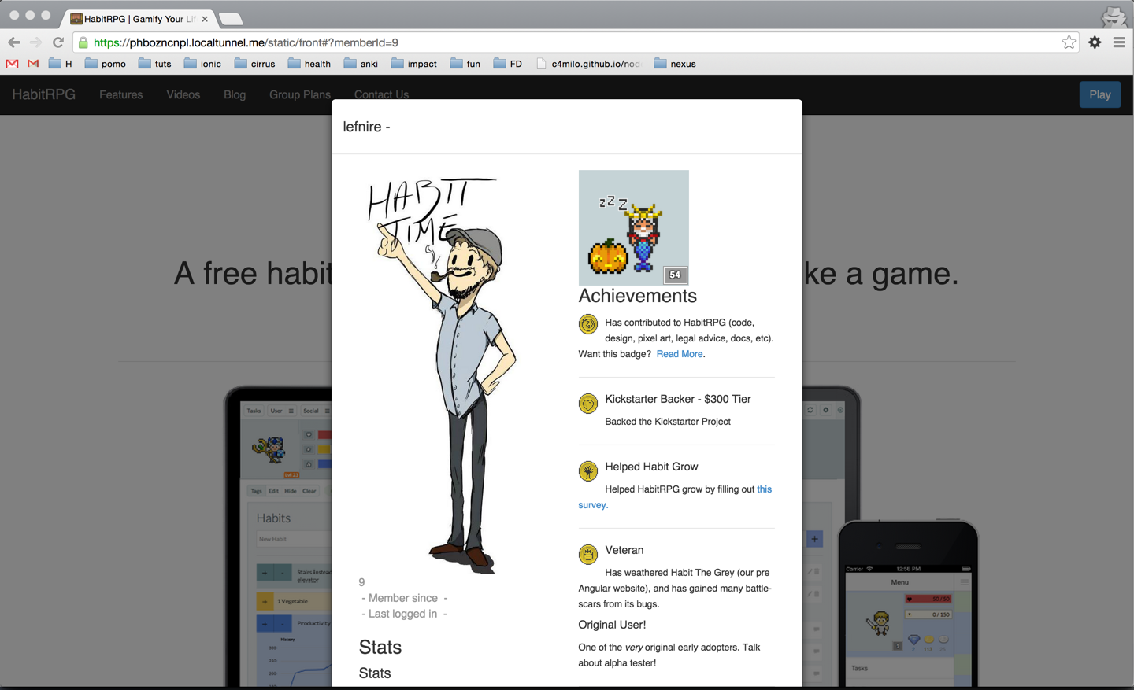Open the second Gmail bookmark icon

(x=33, y=64)
